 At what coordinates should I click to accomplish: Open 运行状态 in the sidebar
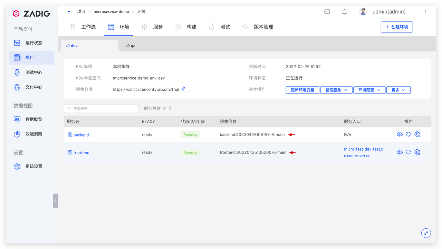tap(31, 43)
